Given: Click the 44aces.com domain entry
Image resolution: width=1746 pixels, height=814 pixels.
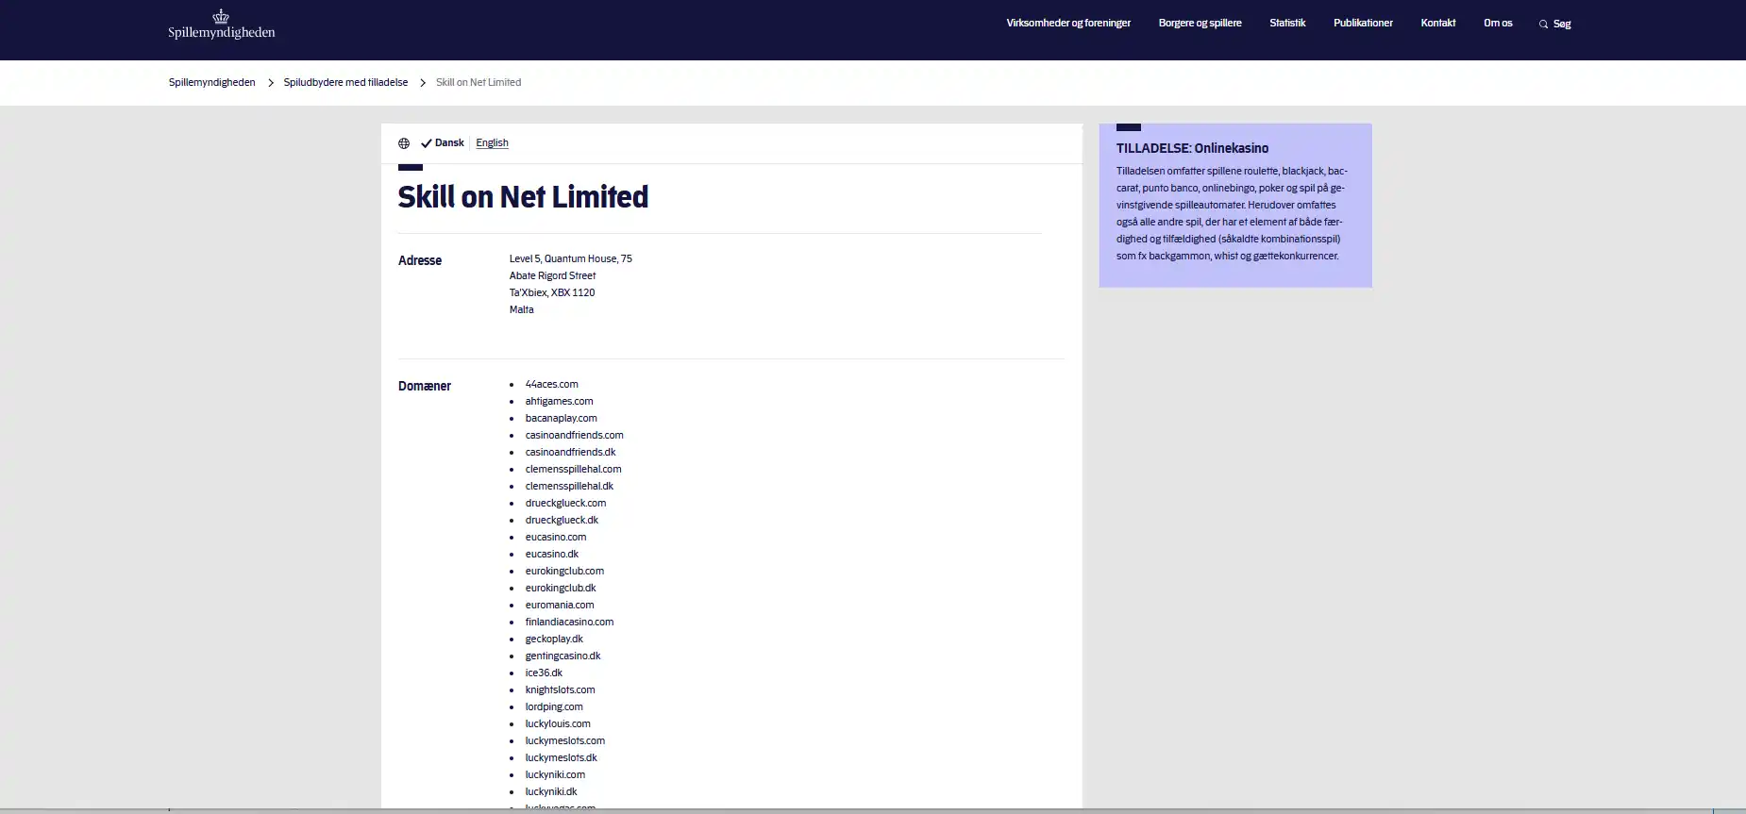Looking at the screenshot, I should 552,385.
